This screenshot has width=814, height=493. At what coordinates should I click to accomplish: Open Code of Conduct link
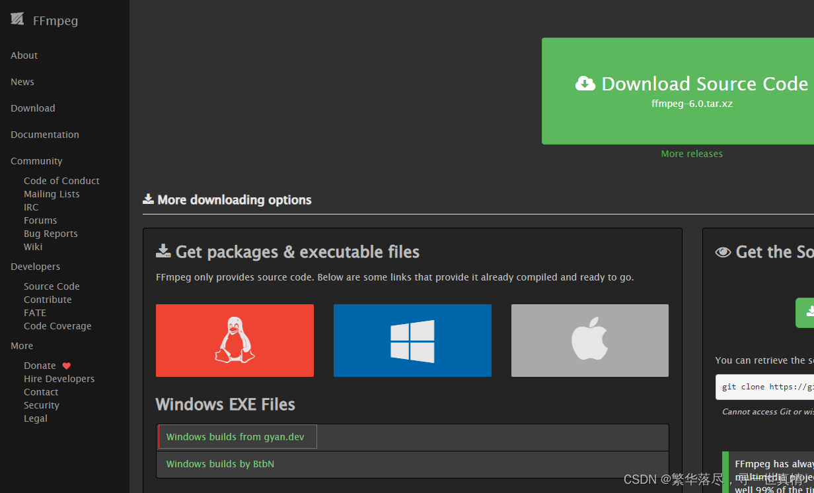tap(61, 181)
